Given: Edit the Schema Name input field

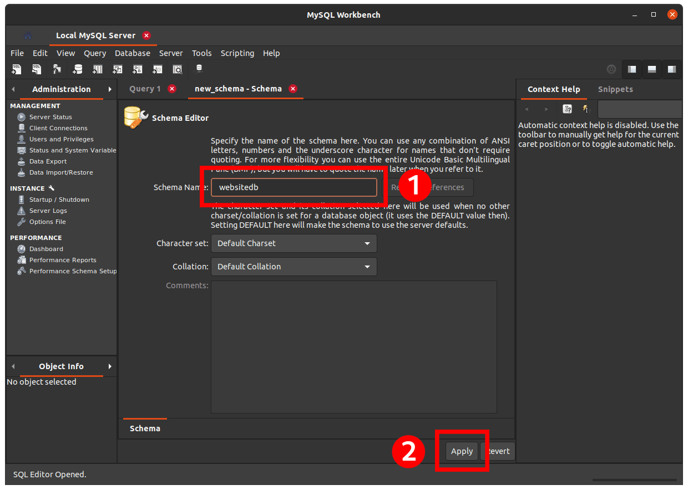Looking at the screenshot, I should tap(294, 187).
